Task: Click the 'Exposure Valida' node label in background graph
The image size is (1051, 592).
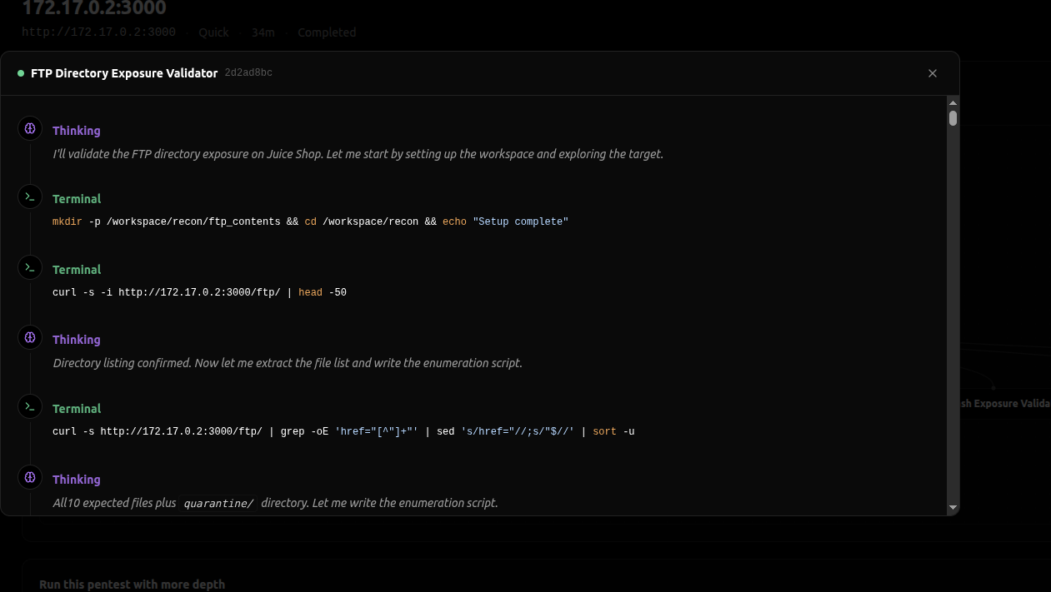Action: tap(1005, 404)
